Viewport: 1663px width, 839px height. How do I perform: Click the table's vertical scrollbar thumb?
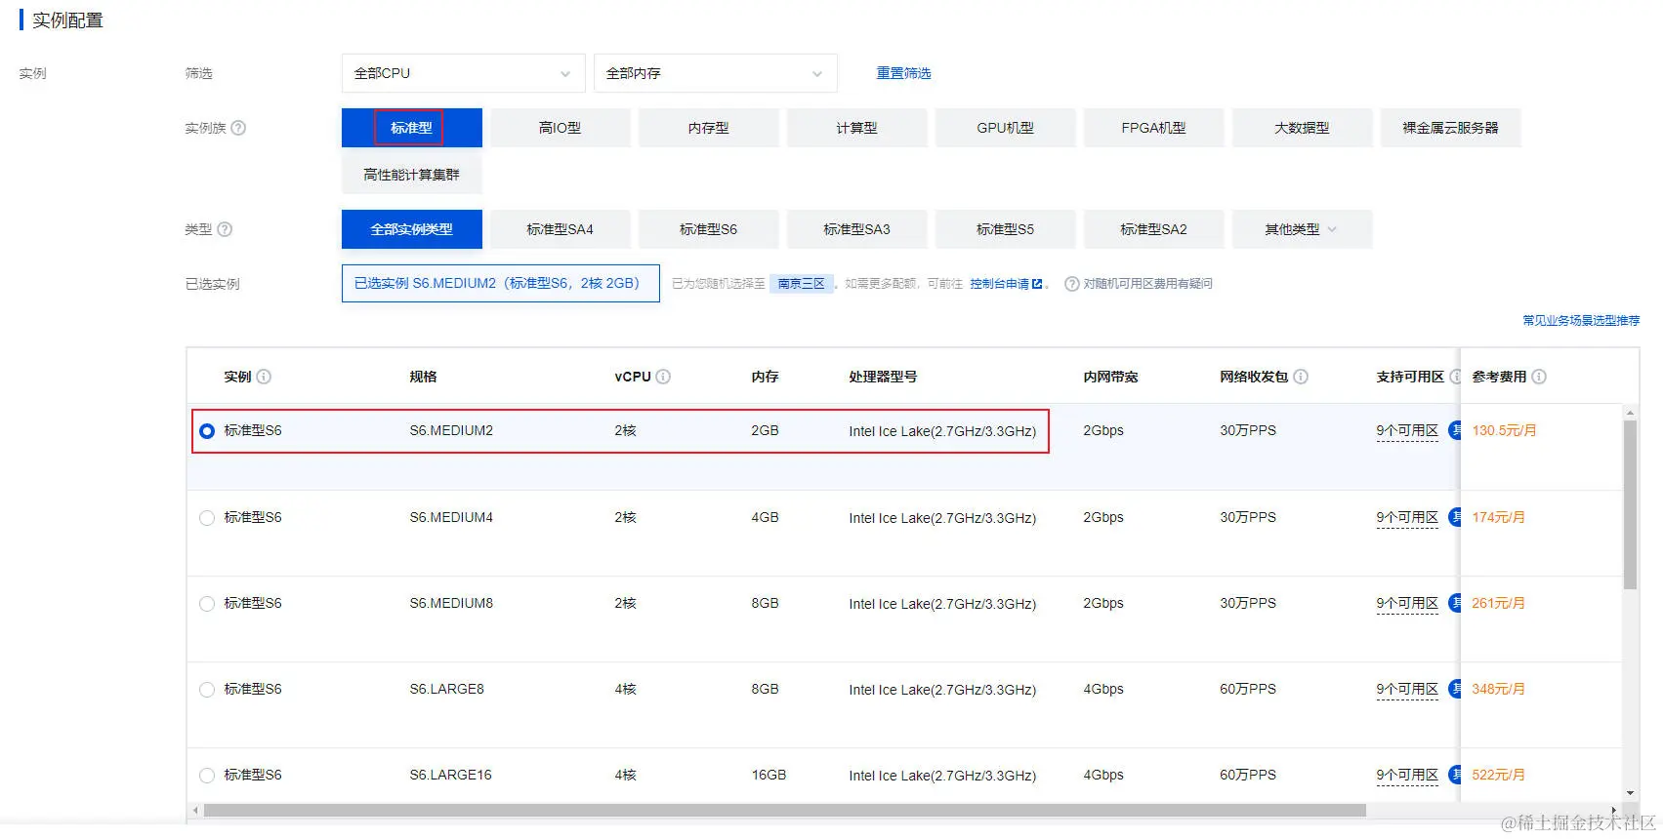(x=1630, y=504)
